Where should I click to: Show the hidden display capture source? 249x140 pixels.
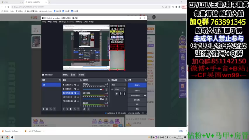[x=75, y=97]
